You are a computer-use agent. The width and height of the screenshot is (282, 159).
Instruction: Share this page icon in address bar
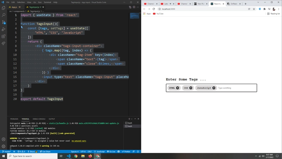click(249, 9)
